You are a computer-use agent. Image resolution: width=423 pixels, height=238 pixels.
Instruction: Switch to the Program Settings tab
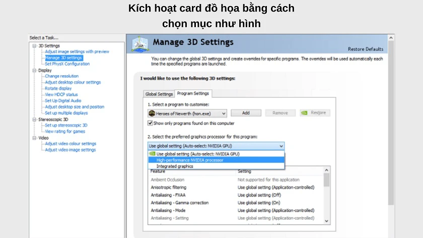coord(193,93)
